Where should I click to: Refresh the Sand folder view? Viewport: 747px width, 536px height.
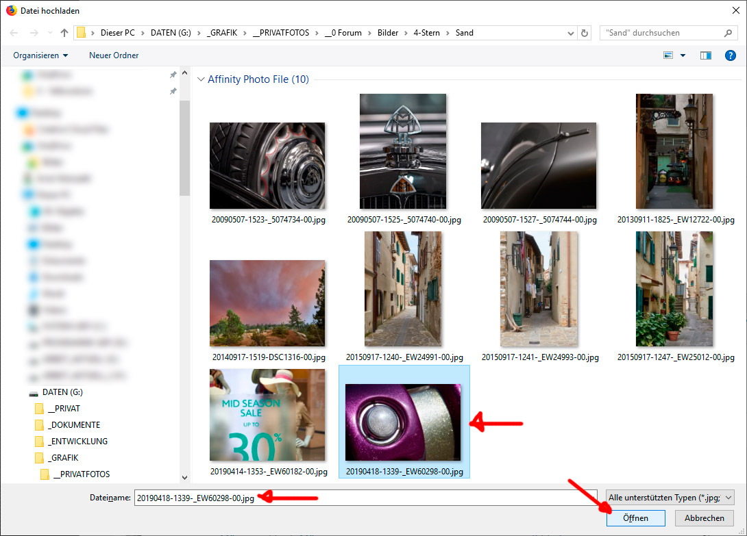(585, 33)
